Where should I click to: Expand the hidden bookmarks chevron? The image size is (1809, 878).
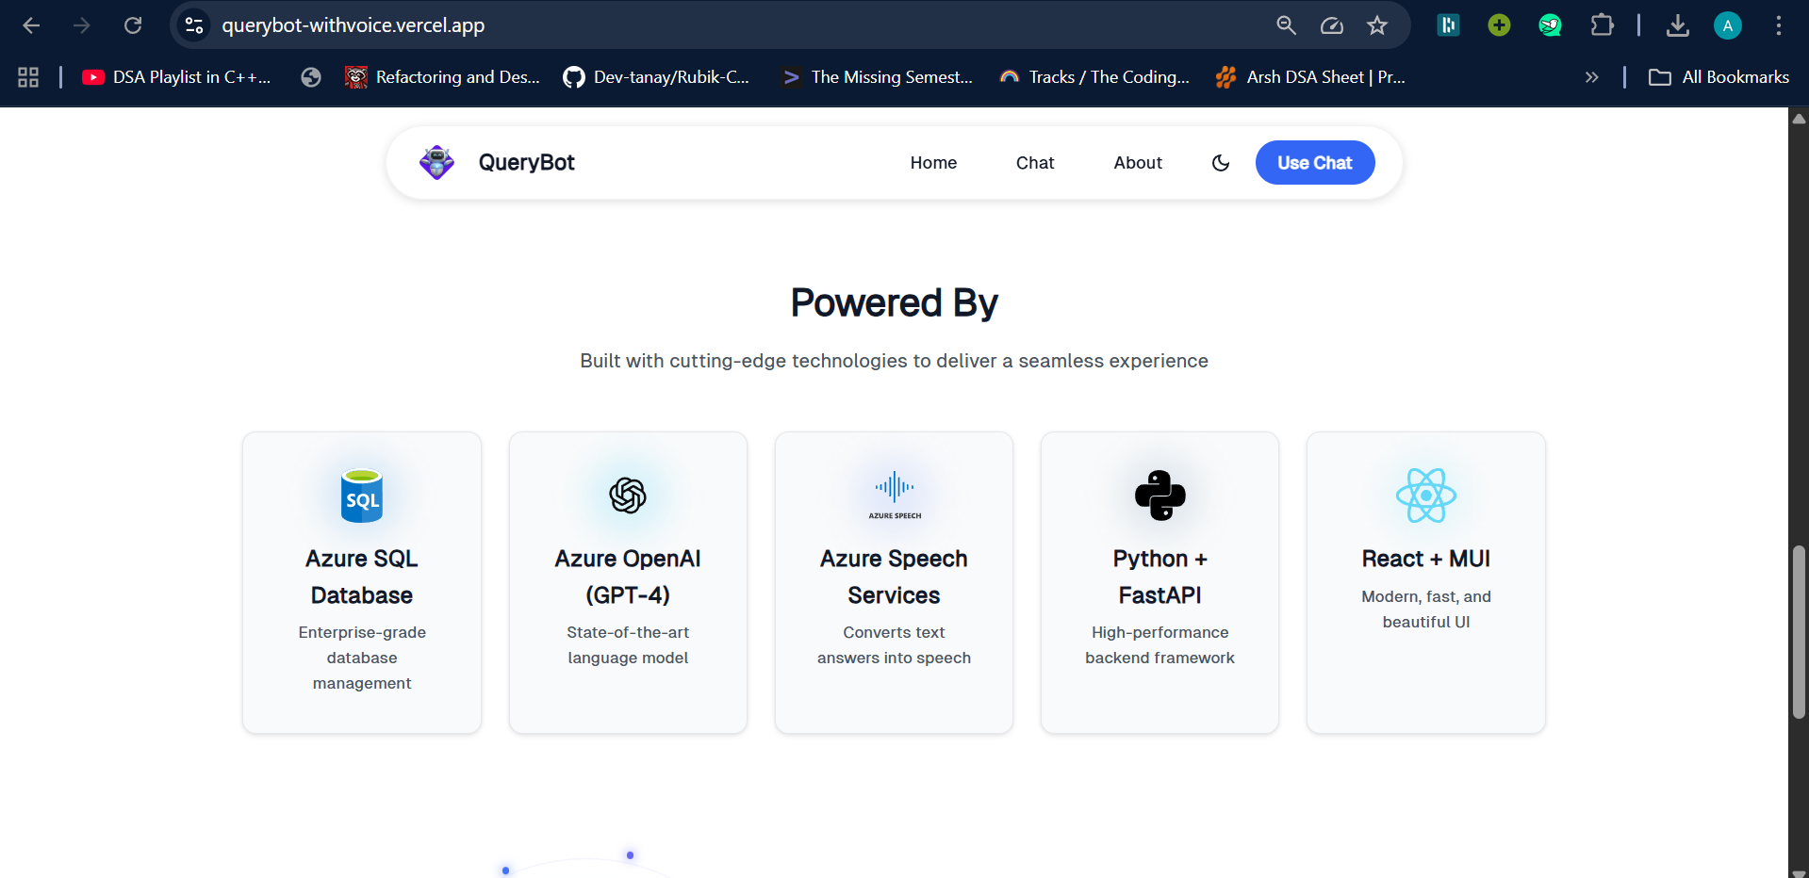(1592, 77)
